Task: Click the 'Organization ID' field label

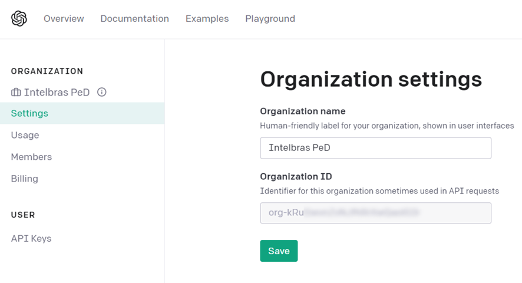Action: click(296, 176)
